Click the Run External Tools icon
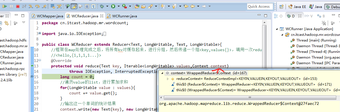Screen dimensions: 340x112 click(125, 7)
